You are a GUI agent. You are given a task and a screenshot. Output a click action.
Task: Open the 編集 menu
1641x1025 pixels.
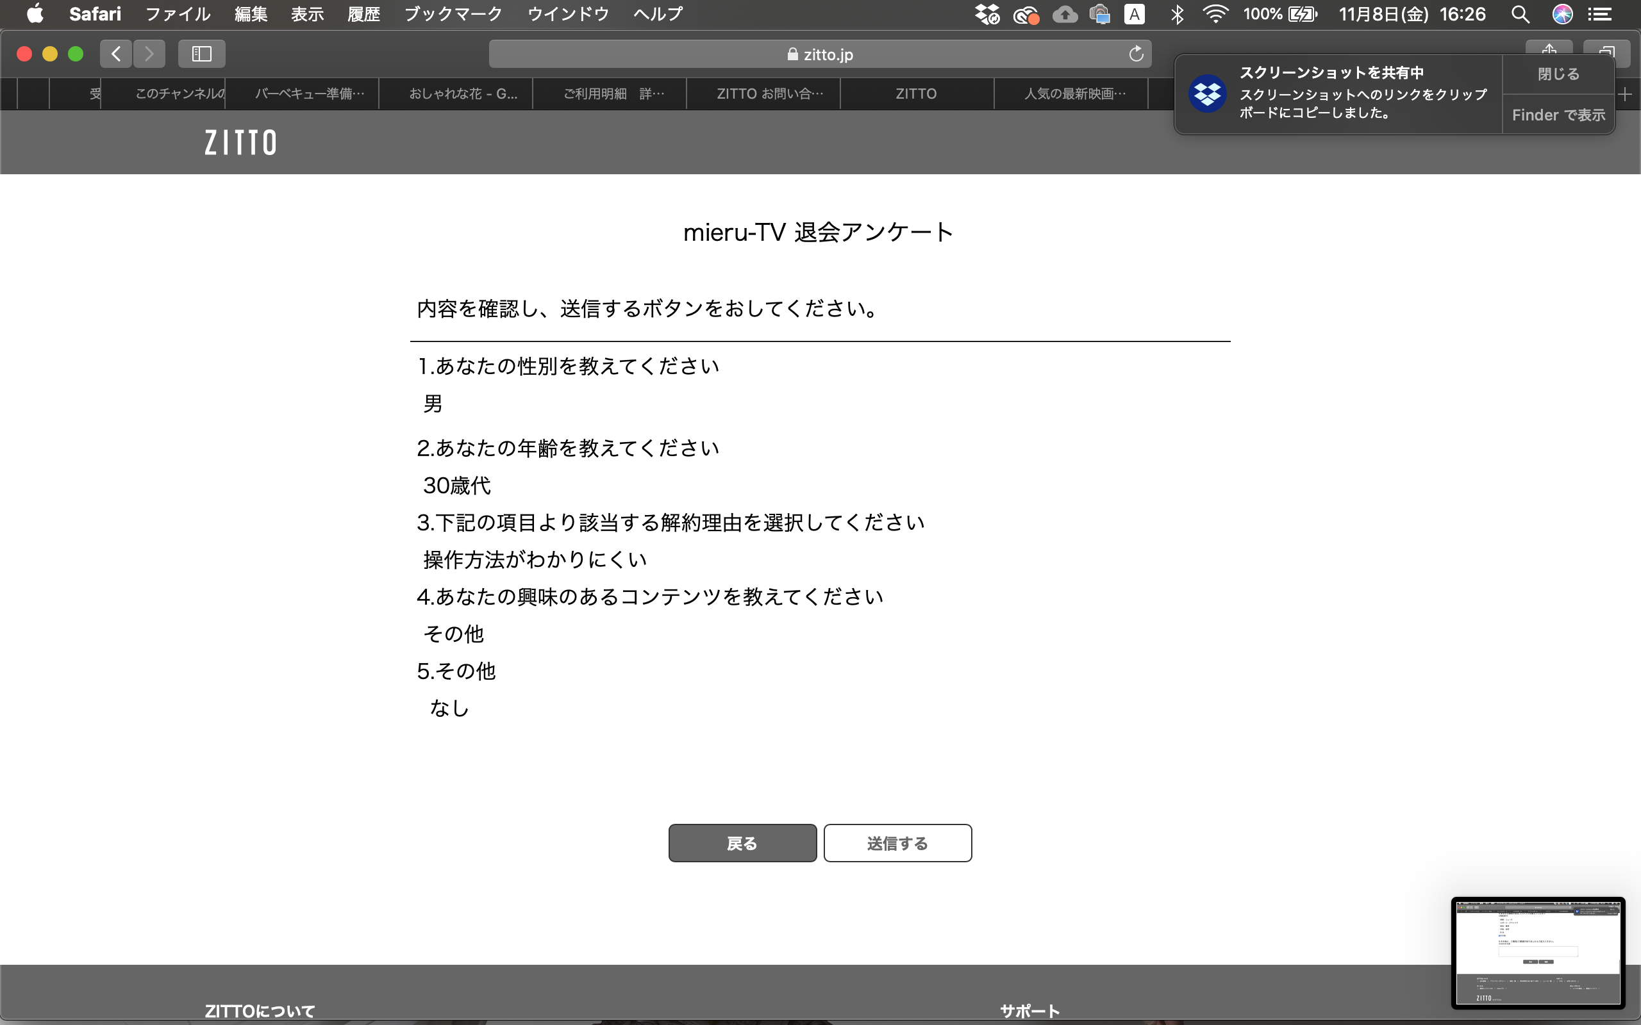[251, 13]
